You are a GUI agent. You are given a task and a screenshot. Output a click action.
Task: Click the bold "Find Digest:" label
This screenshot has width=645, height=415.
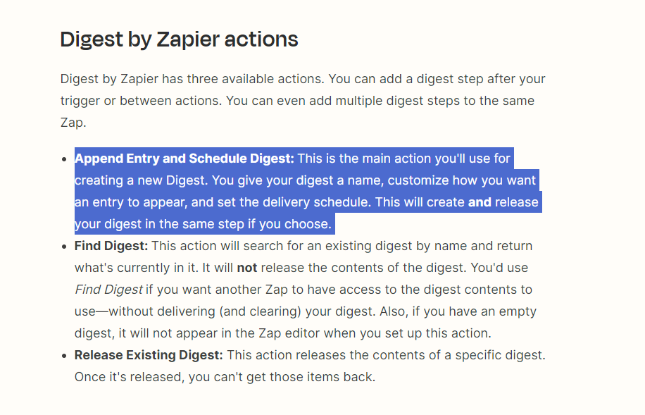111,246
